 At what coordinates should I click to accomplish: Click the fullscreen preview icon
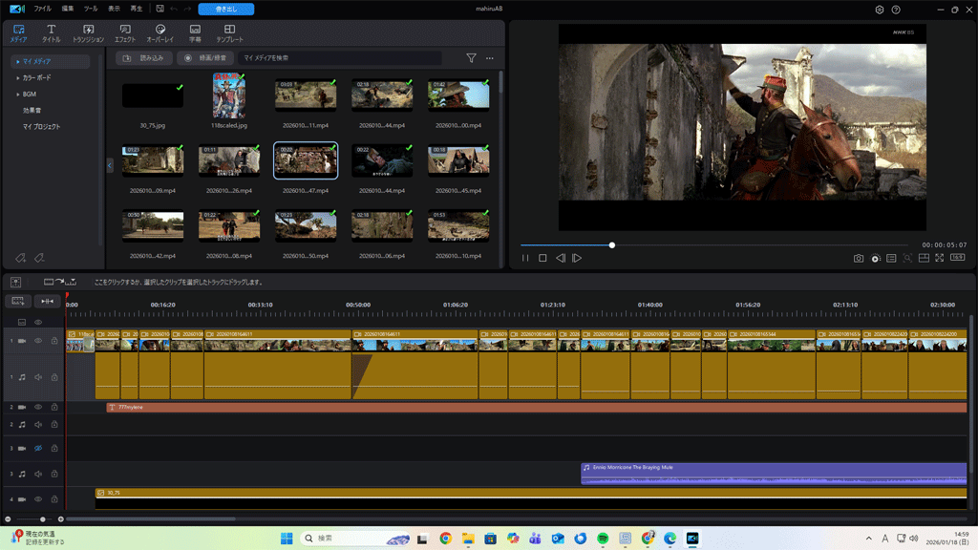tap(940, 258)
